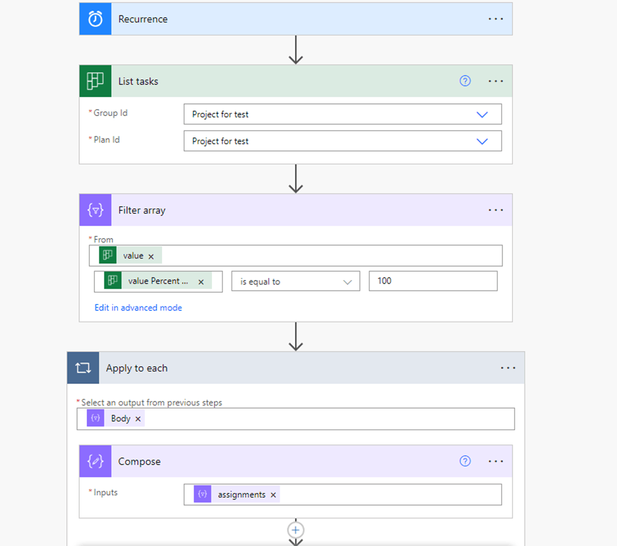Open help for the Compose action
Image resolution: width=617 pixels, height=546 pixels.
coord(465,462)
